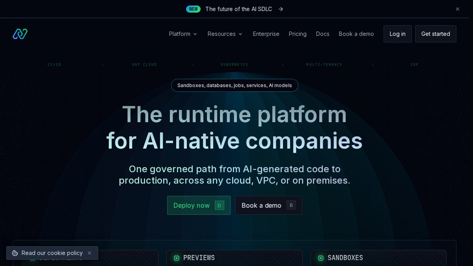The image size is (473, 266).
Task: Click the chip icon beside PREVIEWS
Action: click(x=177, y=258)
